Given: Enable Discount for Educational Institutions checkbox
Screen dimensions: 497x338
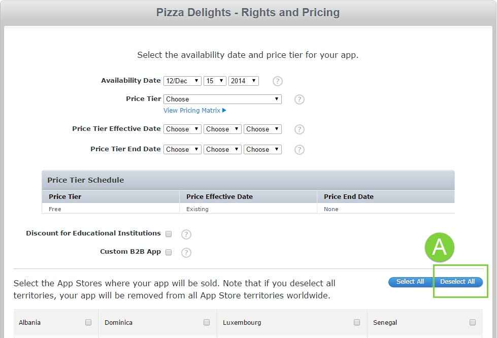Looking at the screenshot, I should coord(169,234).
